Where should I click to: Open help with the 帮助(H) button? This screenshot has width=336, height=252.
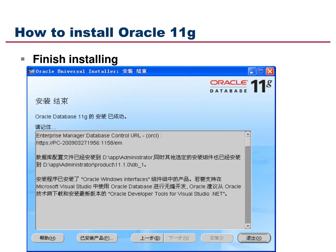click(x=48, y=238)
